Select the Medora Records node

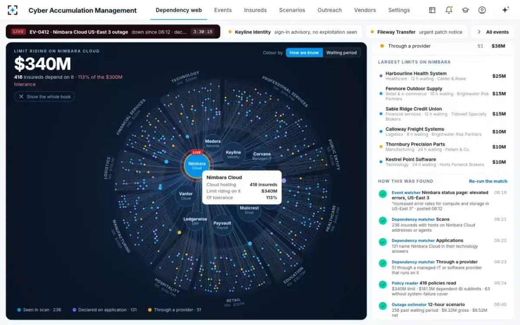(213, 143)
